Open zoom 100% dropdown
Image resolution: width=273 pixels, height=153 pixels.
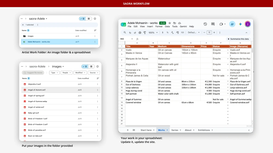153,33
